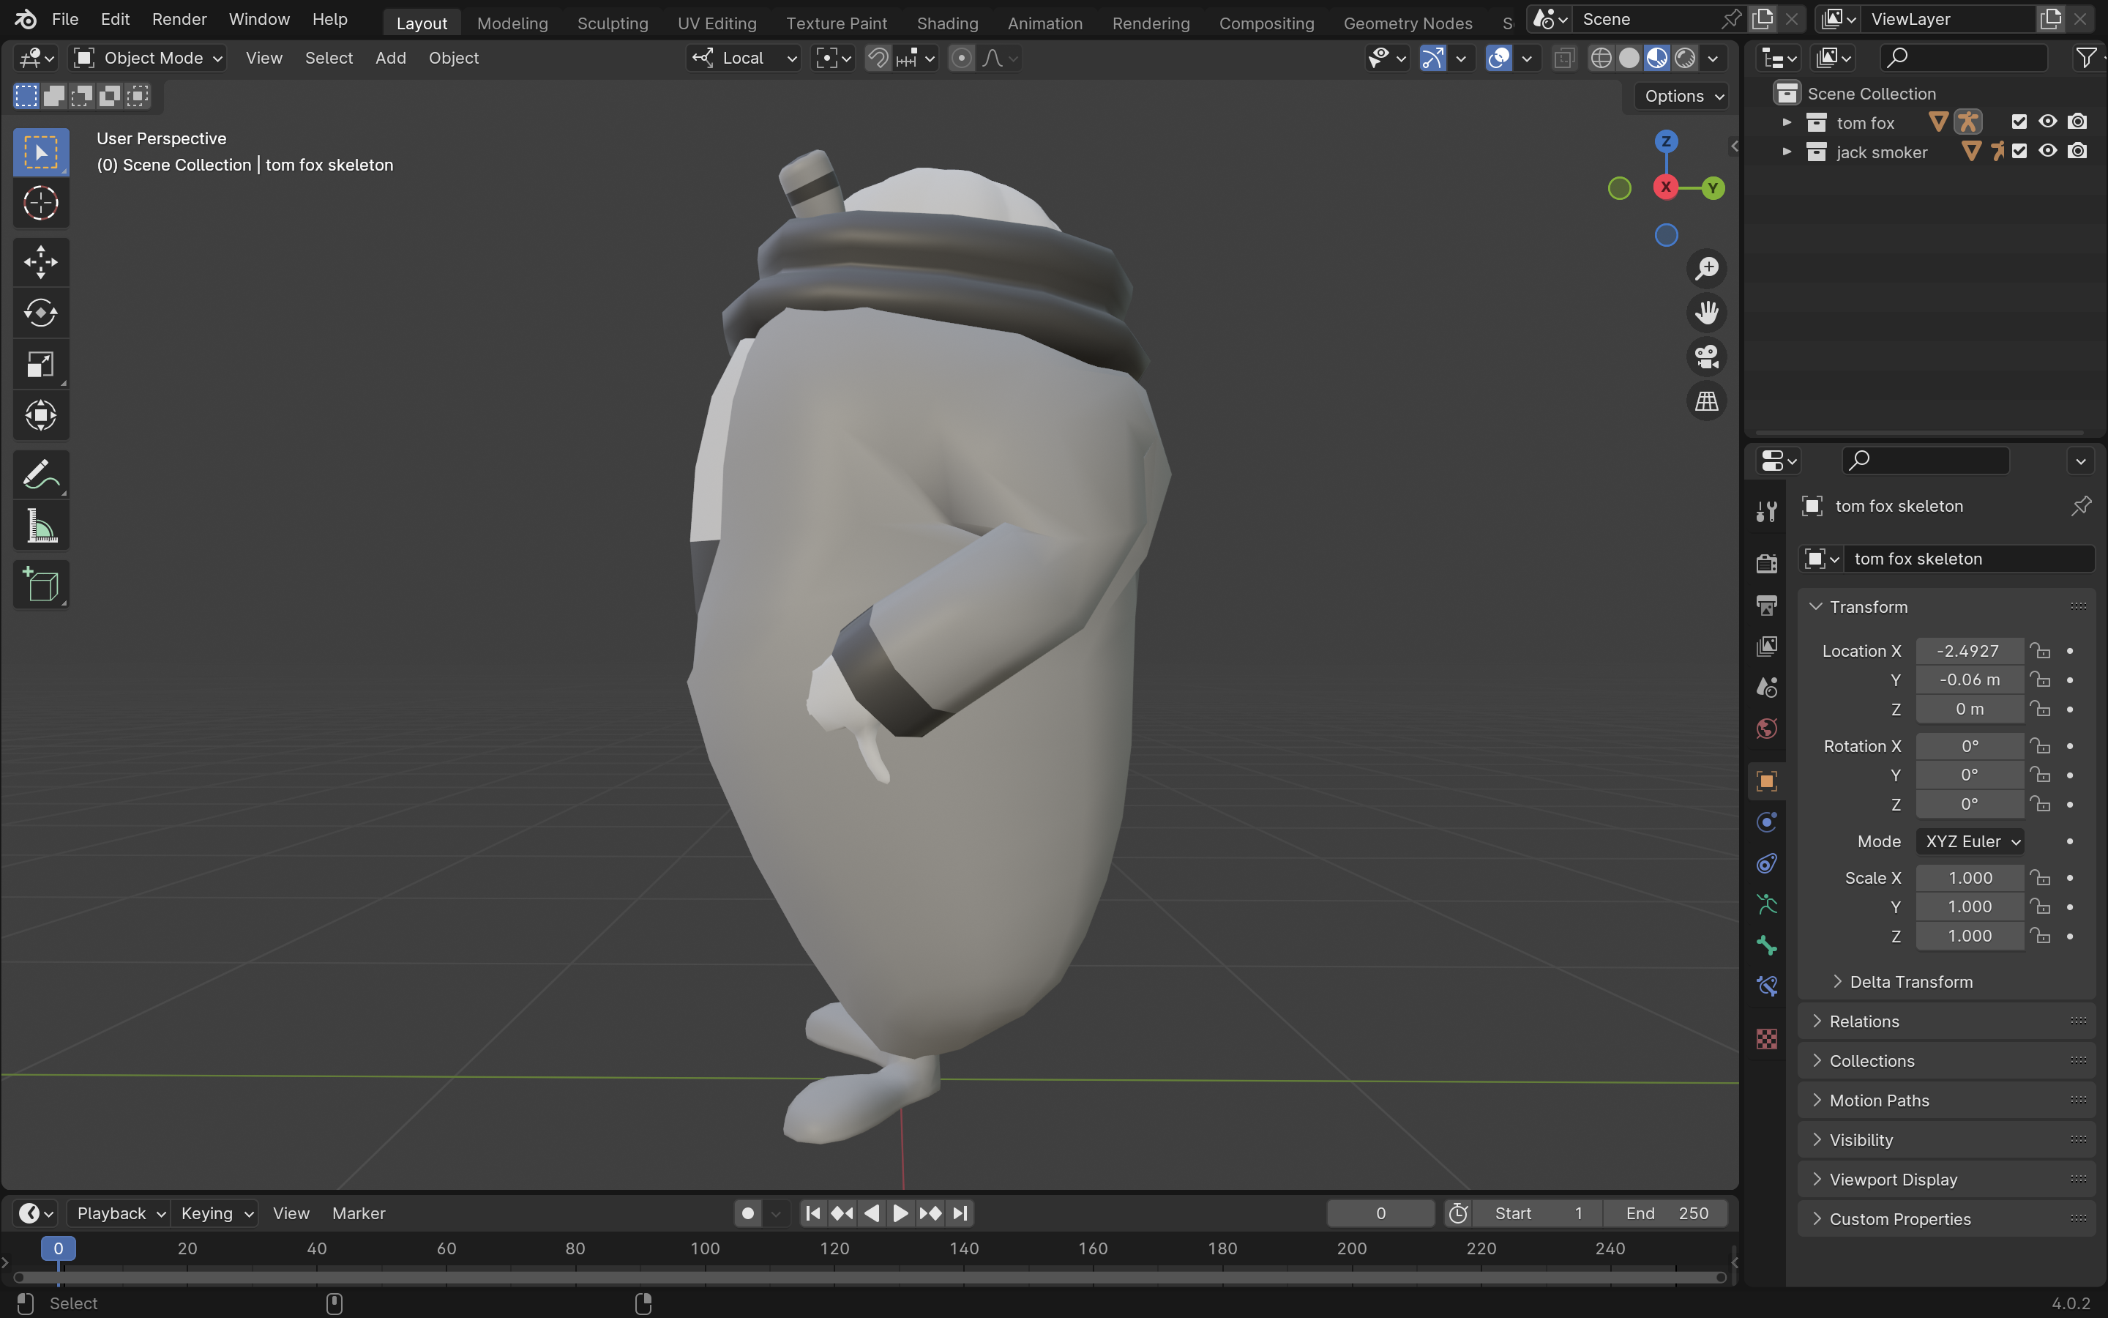The width and height of the screenshot is (2108, 1318).
Task: Expand tom fox collection in outliner
Action: click(1787, 122)
